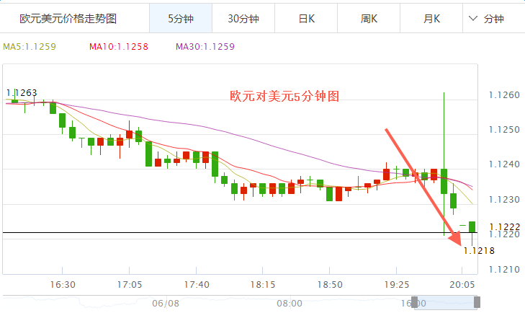
Task: Click the 16:30 time axis label
Action: point(63,285)
